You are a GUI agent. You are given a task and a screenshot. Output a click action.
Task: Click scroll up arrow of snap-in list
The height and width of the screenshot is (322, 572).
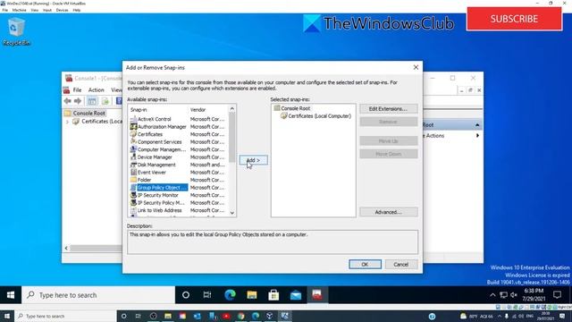232,109
